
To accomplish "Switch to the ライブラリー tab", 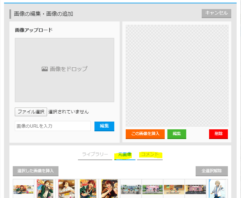I will (x=95, y=154).
